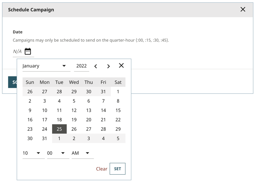
Task: Select January 31 in the calendar grid
Action: pos(44,138)
